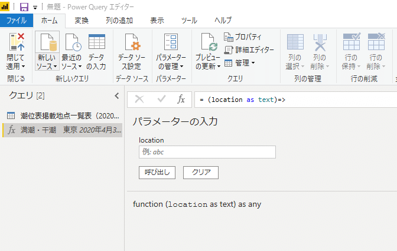Save using the quick access save icon
Screen dimensions: 397x251
click(24, 7)
